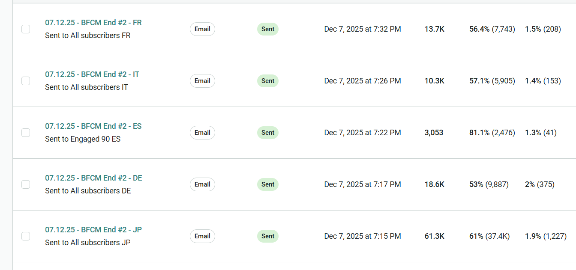Viewport: 576px width, 270px height.
Task: Click the Email badge for the JP campaign
Action: 202,236
